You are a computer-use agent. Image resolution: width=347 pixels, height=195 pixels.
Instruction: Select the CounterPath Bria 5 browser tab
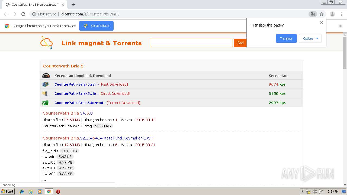34,5
